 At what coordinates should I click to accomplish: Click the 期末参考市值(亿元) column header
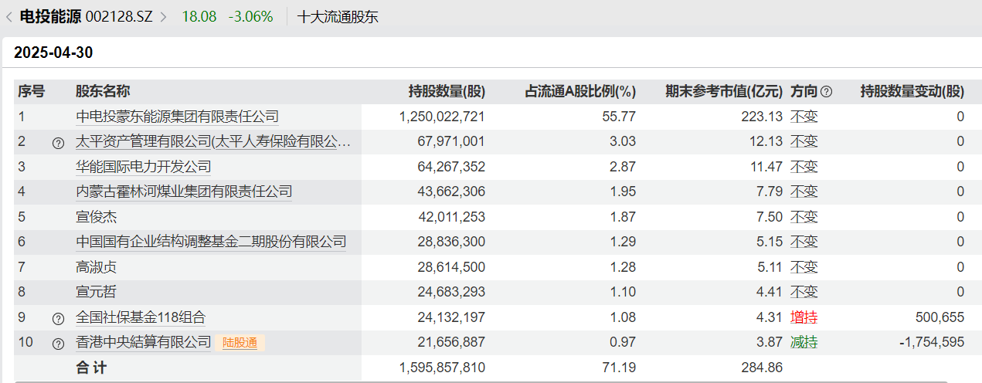(x=724, y=91)
